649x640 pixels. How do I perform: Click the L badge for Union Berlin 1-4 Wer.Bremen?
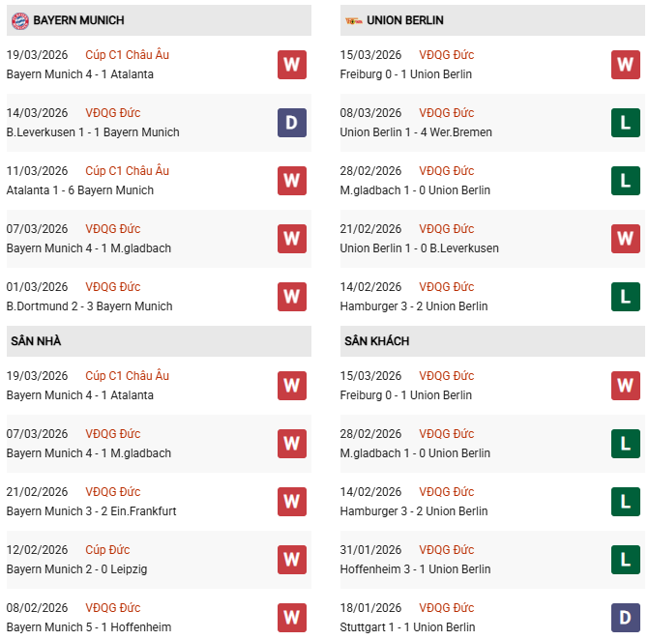(x=626, y=123)
